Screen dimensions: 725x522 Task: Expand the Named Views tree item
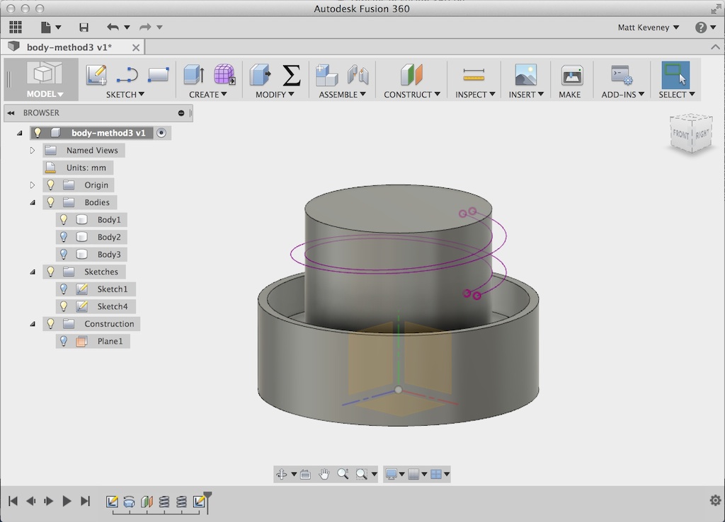[x=31, y=150]
